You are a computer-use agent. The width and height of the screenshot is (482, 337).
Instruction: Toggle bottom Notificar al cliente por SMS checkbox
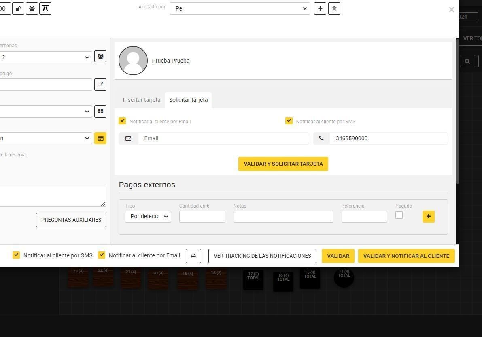16,255
